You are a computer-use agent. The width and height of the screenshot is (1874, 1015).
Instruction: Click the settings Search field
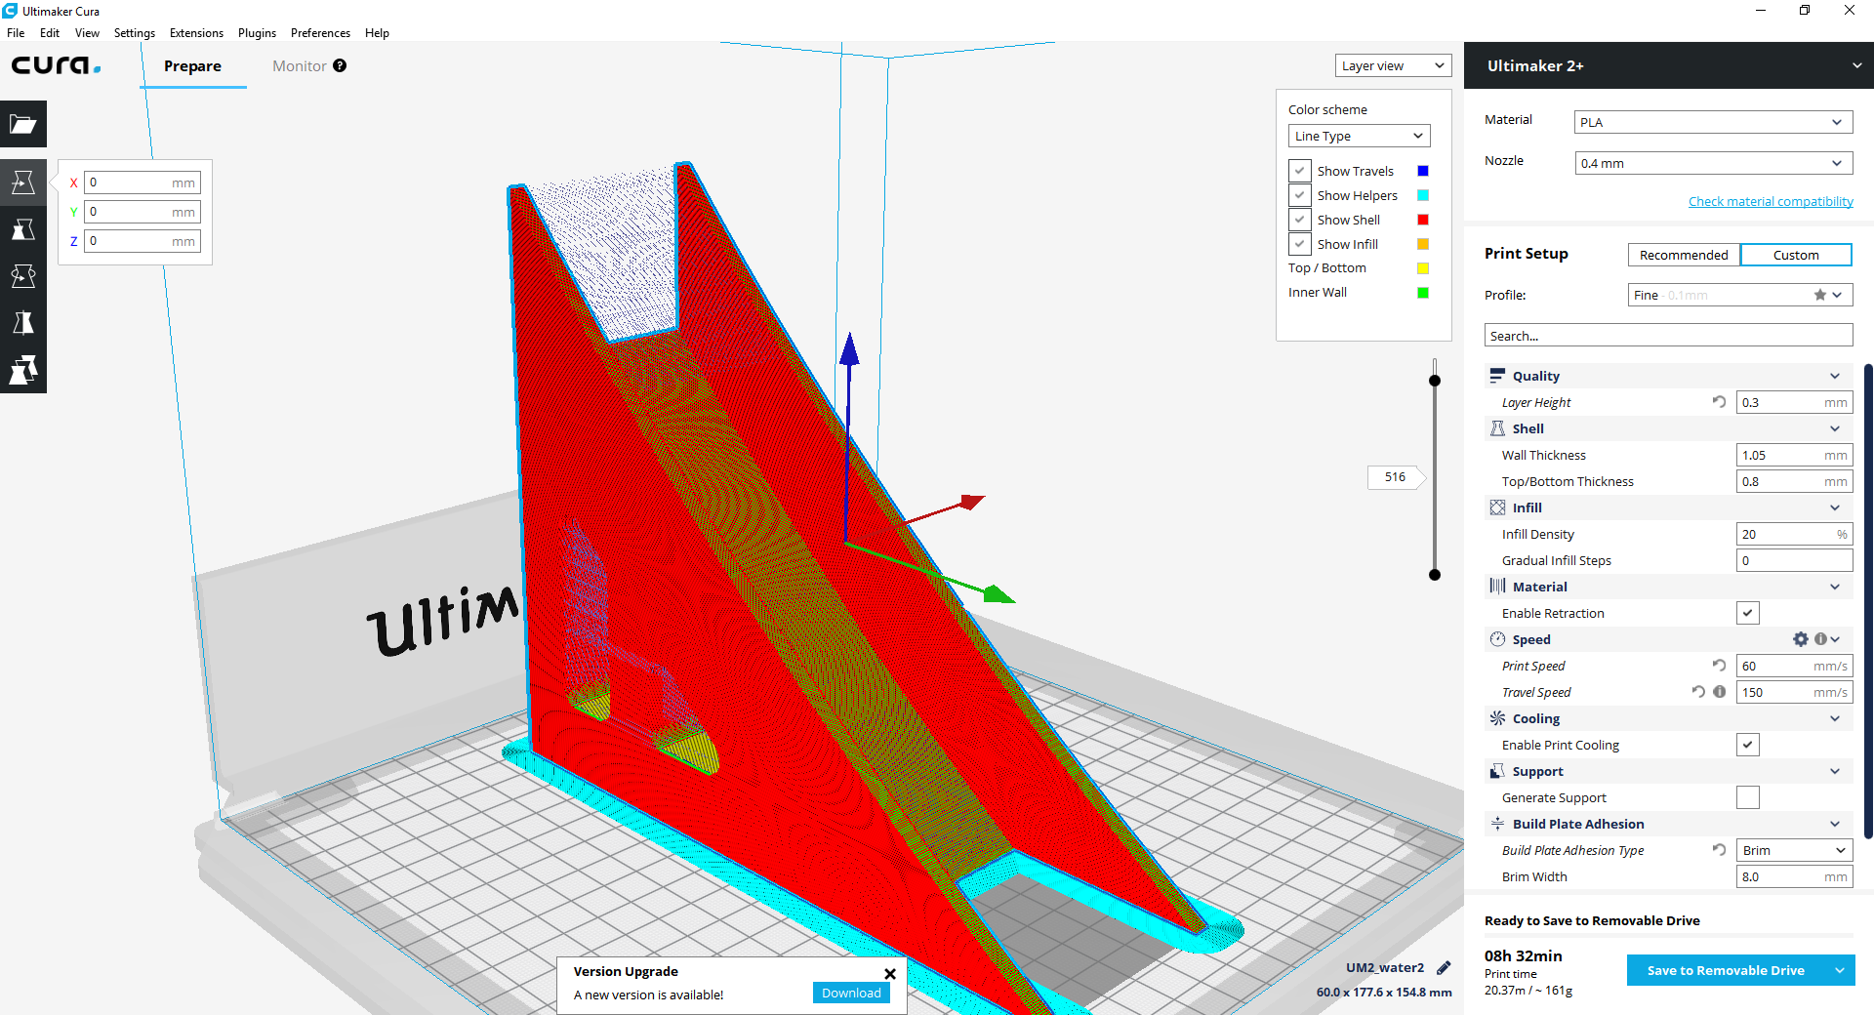click(x=1668, y=336)
